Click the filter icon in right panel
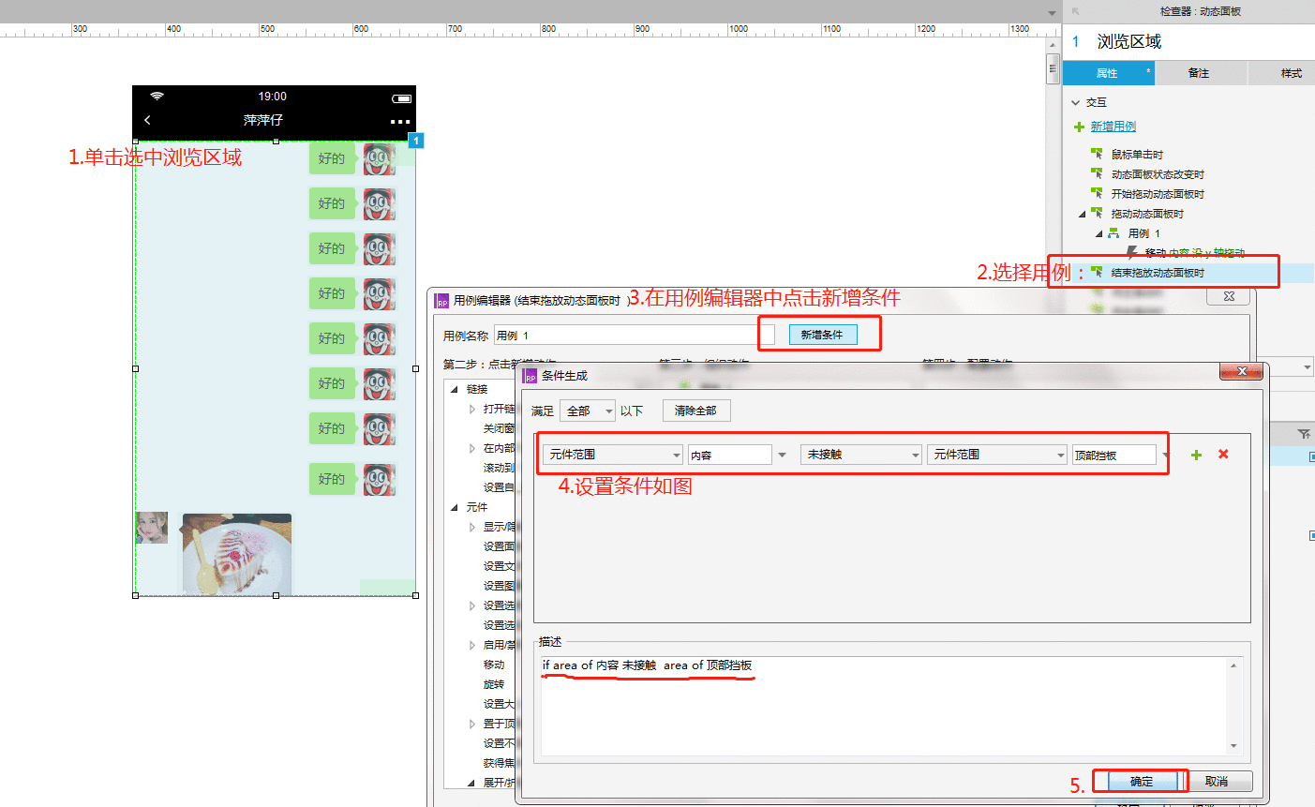This screenshot has height=807, width=1315. click(x=1304, y=434)
